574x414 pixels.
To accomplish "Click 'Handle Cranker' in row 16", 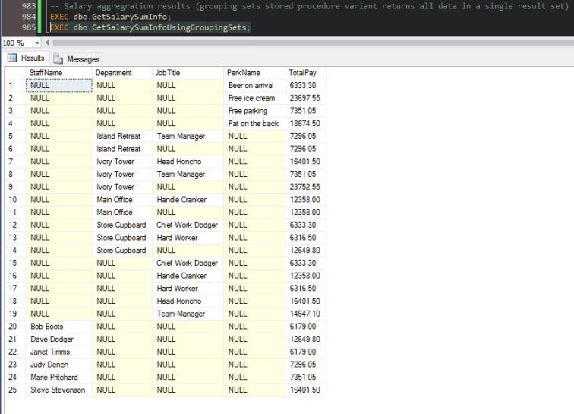I will point(188,276).
